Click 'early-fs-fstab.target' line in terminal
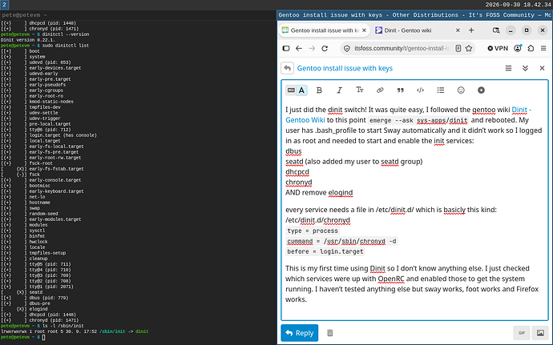Screen dimensions: 553x345 click(x=56, y=169)
